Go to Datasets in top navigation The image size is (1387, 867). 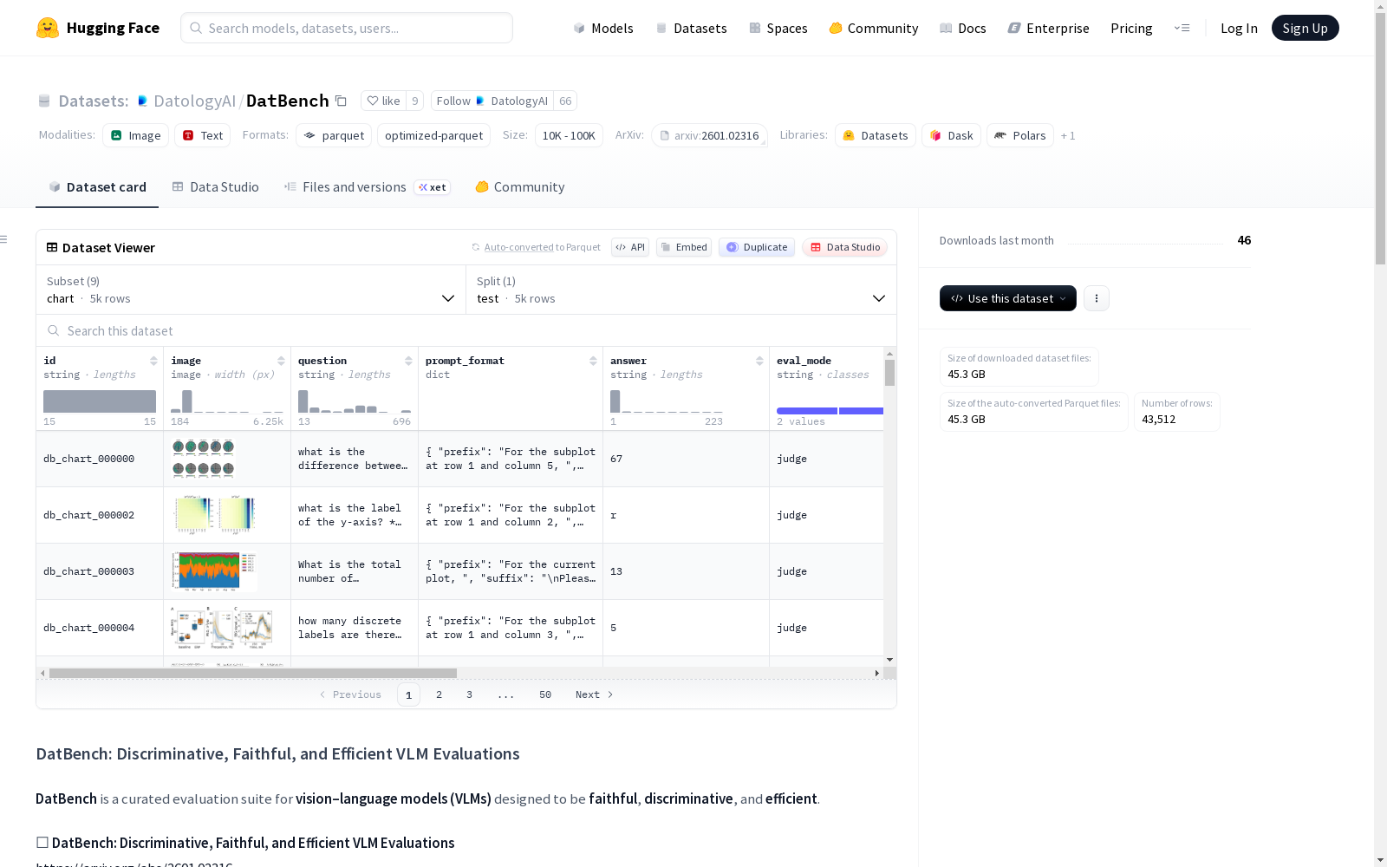pyautogui.click(x=691, y=28)
